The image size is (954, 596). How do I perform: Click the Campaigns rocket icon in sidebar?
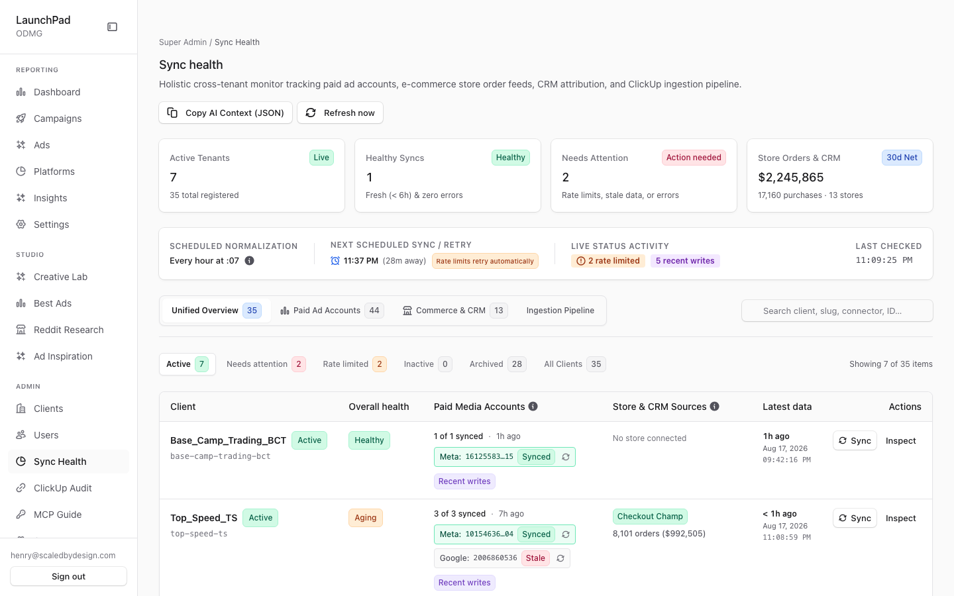(21, 119)
